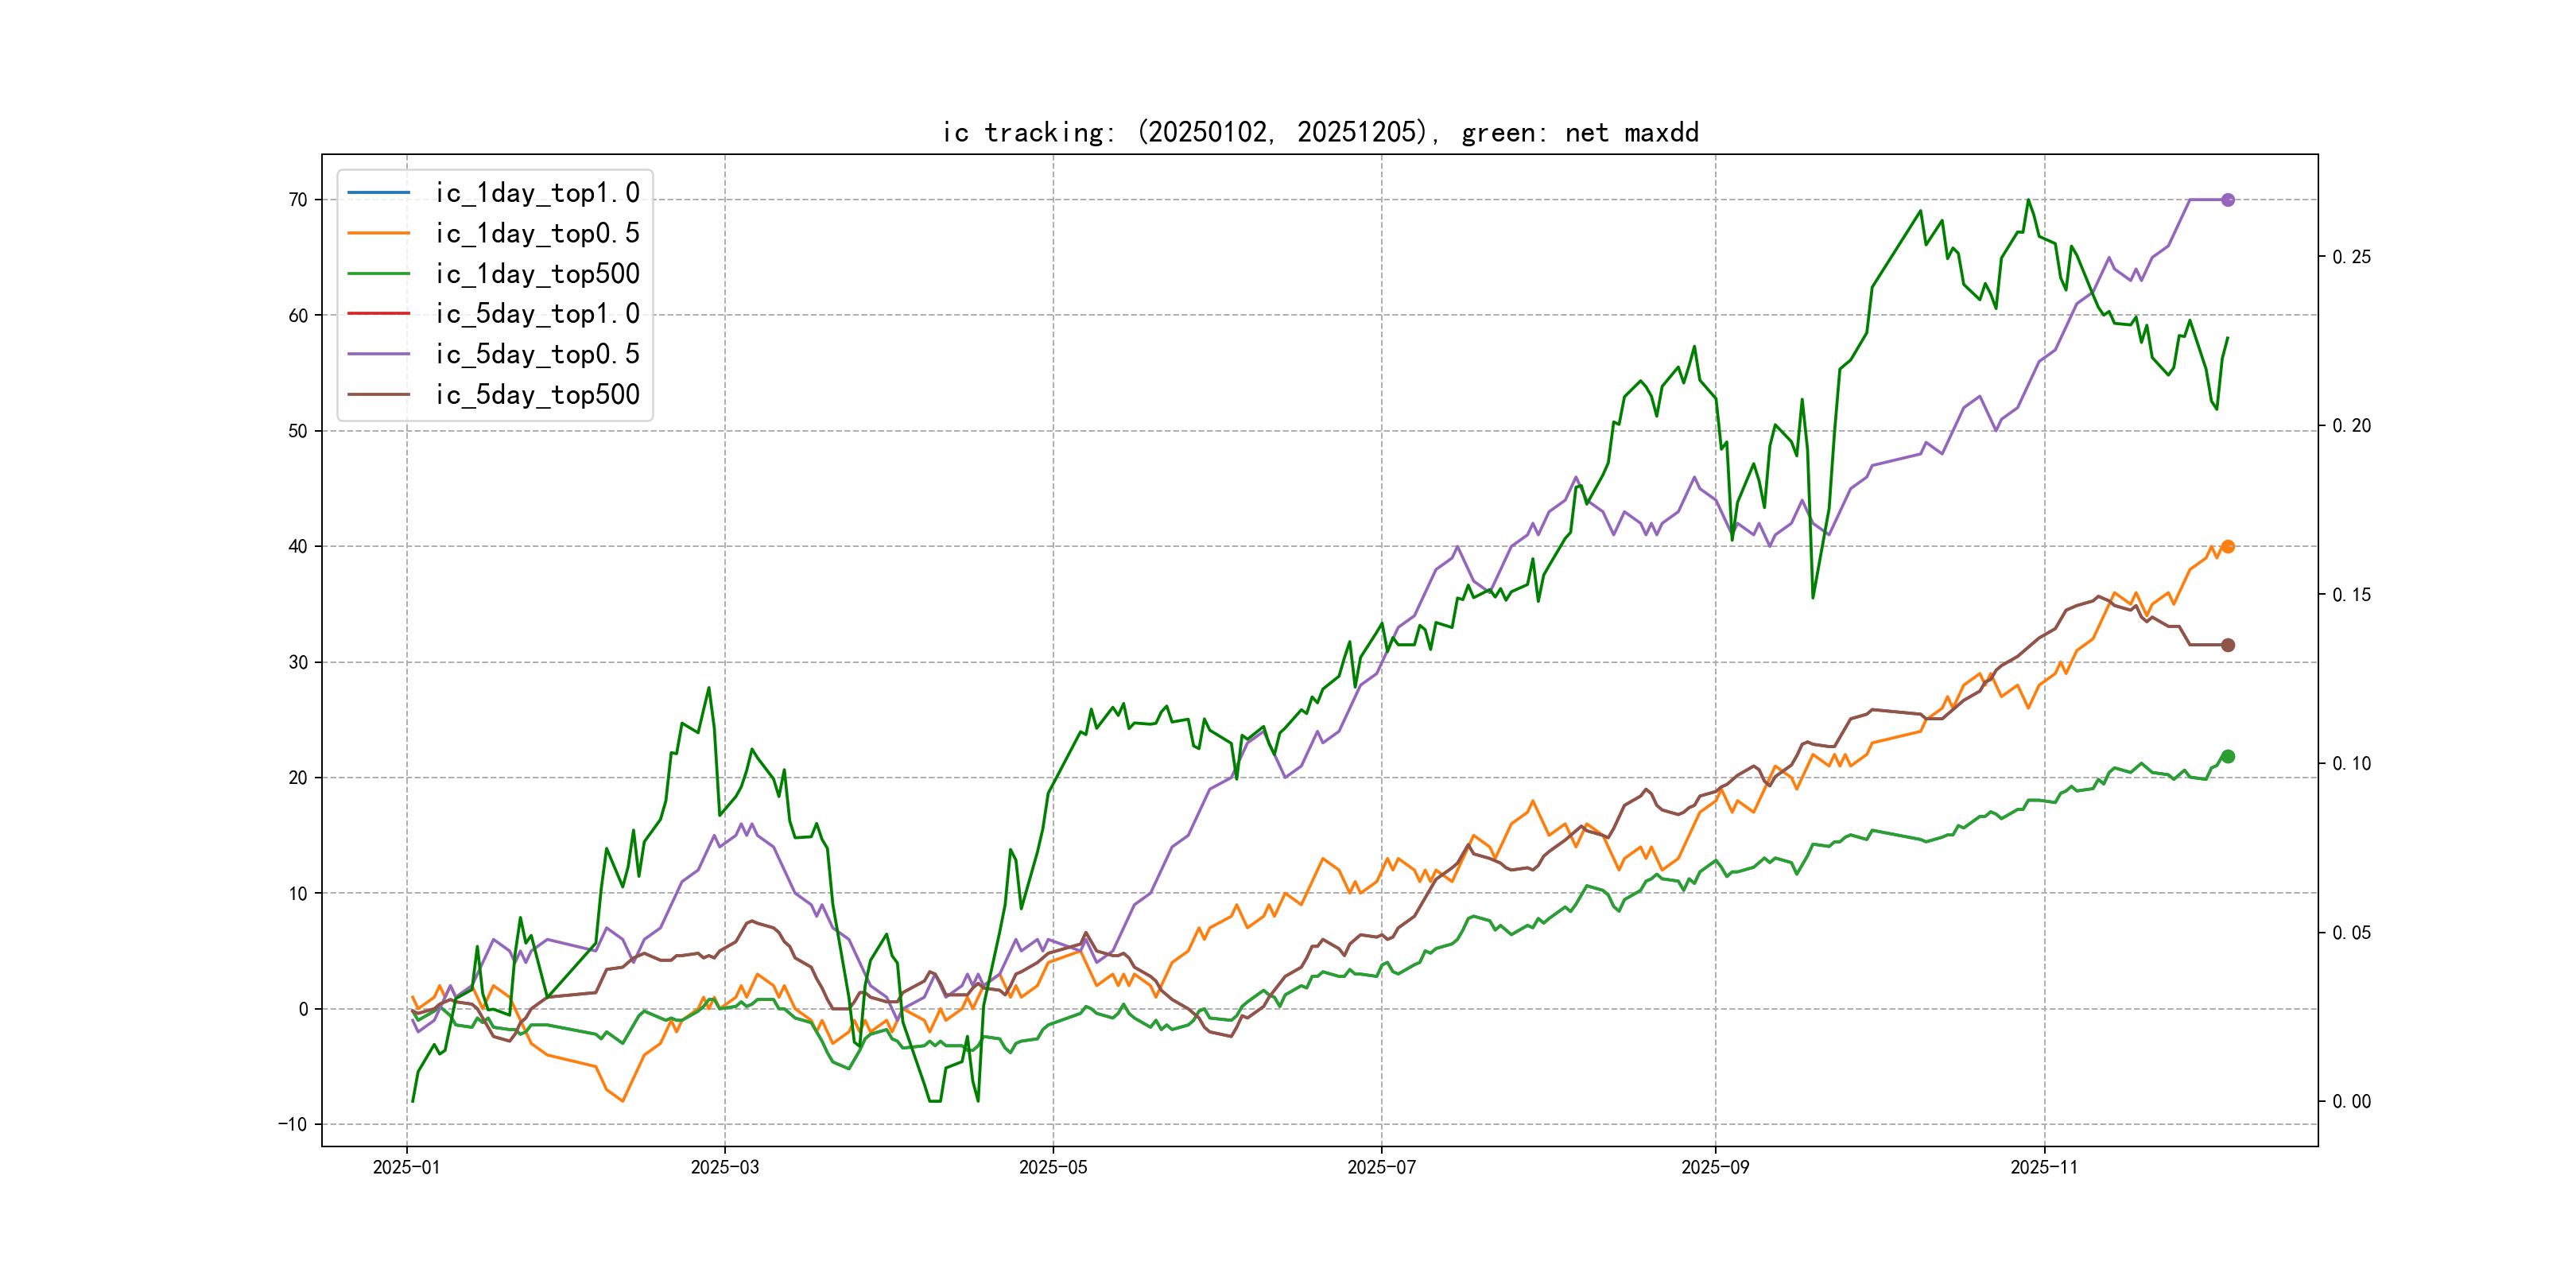Click the 2025-11 x-axis tick label
Viewport: 2576px width, 1288px height.
point(2044,1167)
